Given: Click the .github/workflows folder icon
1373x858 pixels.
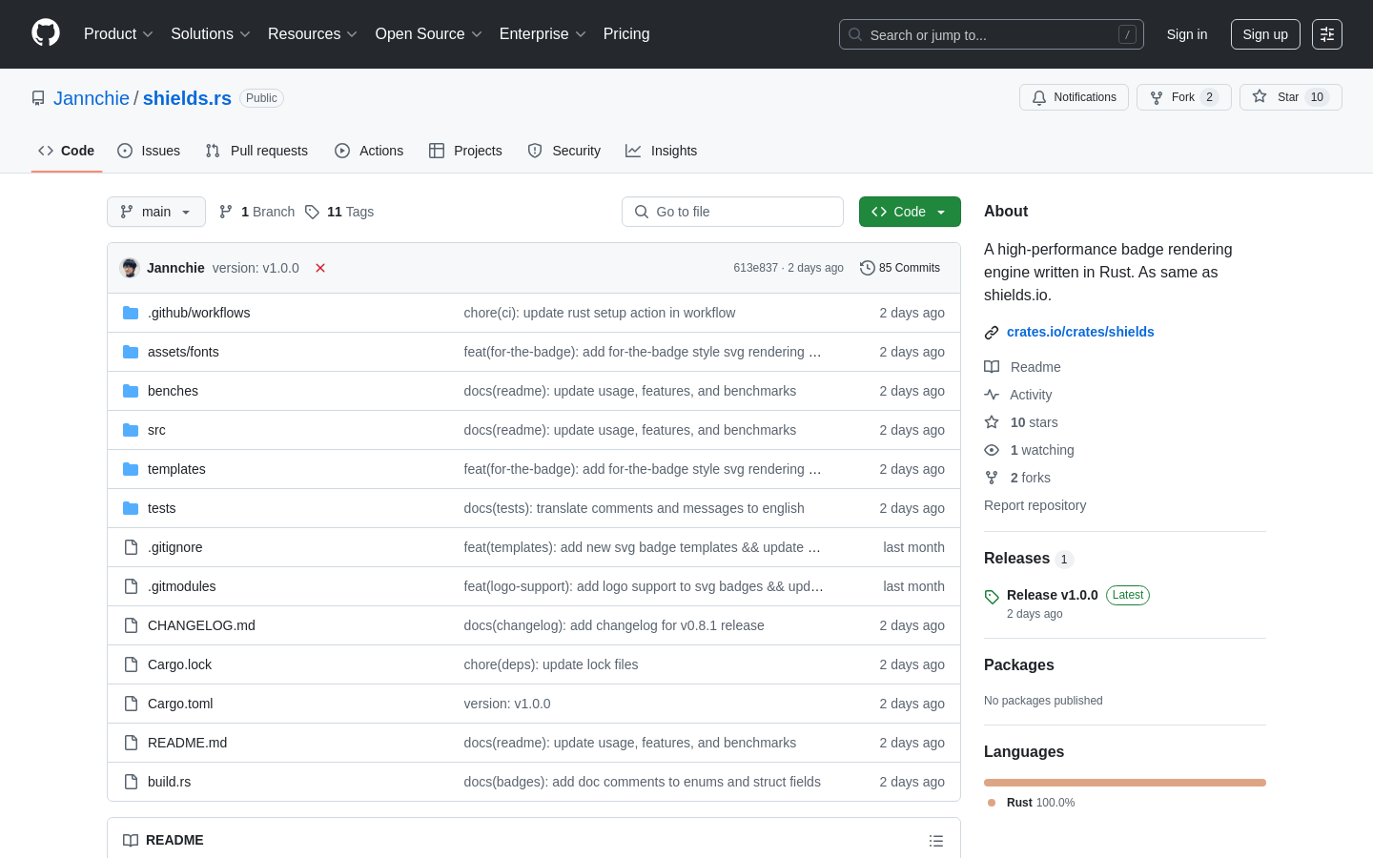Looking at the screenshot, I should pyautogui.click(x=131, y=313).
